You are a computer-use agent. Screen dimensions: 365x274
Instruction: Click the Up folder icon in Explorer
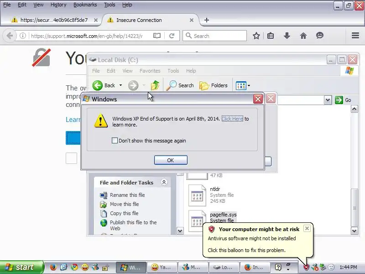tap(155, 85)
